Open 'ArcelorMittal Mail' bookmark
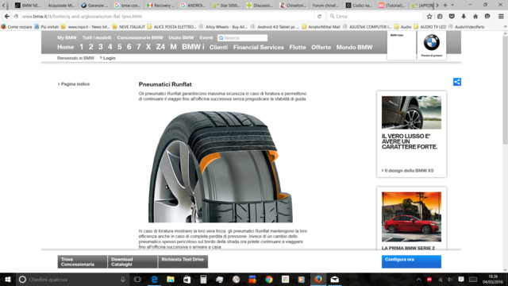This screenshot has height=286, width=508. point(321,26)
